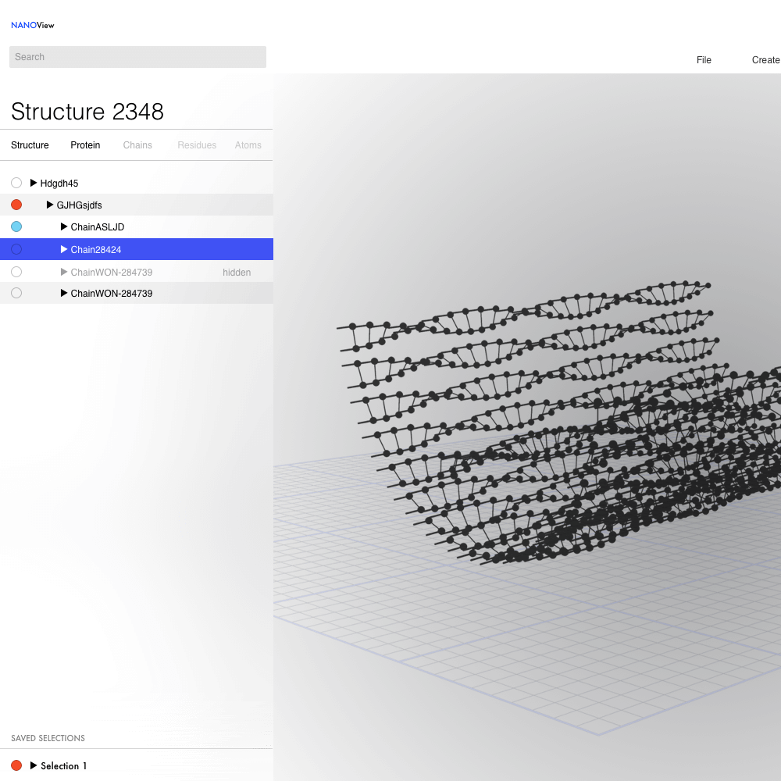This screenshot has height=781, width=781.
Task: Toggle the empty circle beside Hdgdh45
Action: point(16,183)
